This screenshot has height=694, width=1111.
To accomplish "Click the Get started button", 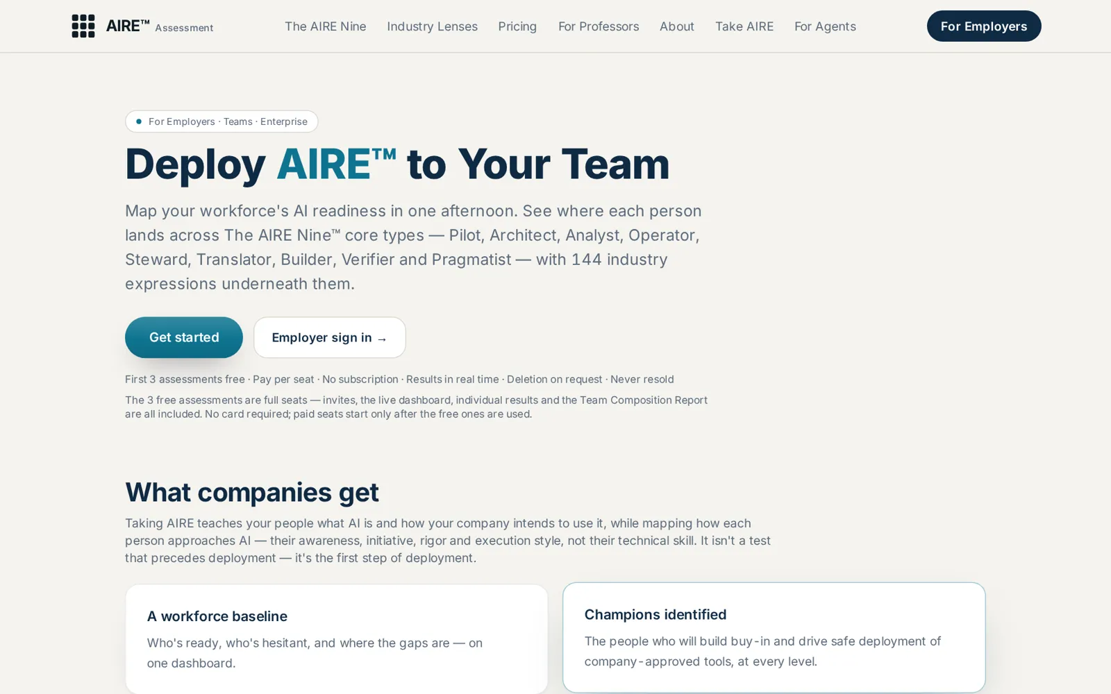I will coord(184,337).
